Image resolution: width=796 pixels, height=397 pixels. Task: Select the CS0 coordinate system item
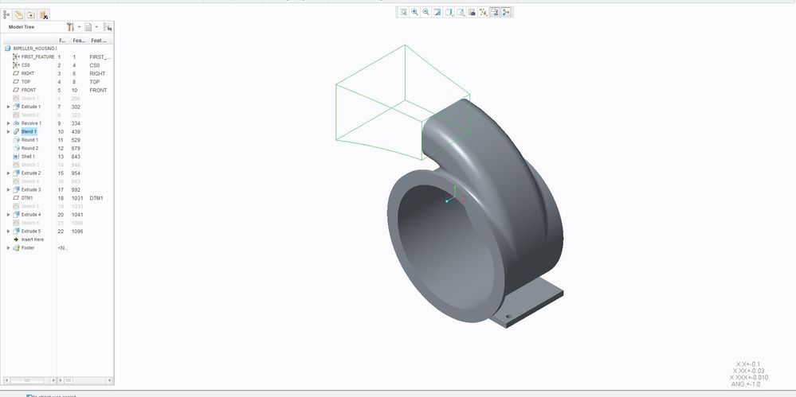[25, 65]
